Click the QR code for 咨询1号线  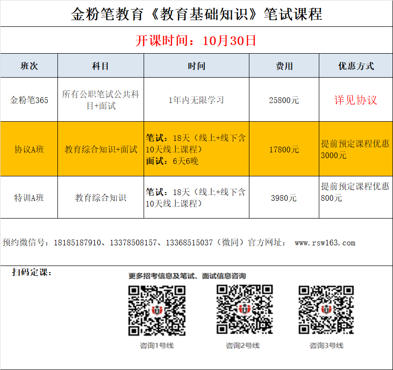(157, 310)
